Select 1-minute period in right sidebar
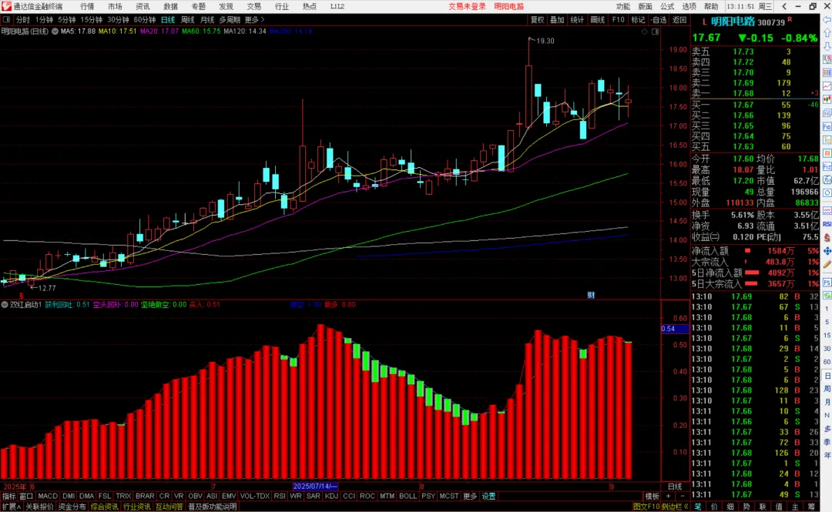Screen dimensions: 832x512 [827, 308]
